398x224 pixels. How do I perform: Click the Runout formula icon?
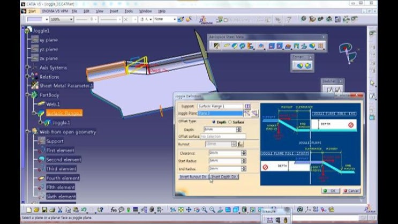tap(241, 144)
